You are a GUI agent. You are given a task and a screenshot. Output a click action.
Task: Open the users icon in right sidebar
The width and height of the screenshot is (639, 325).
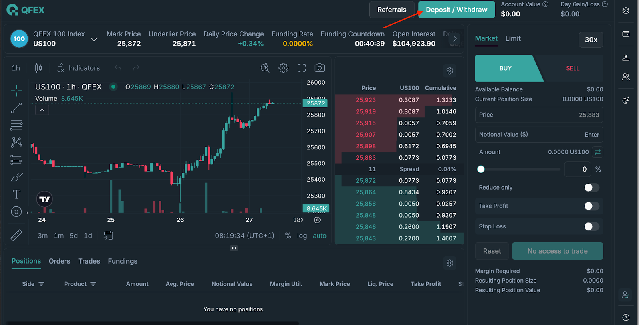point(626,77)
